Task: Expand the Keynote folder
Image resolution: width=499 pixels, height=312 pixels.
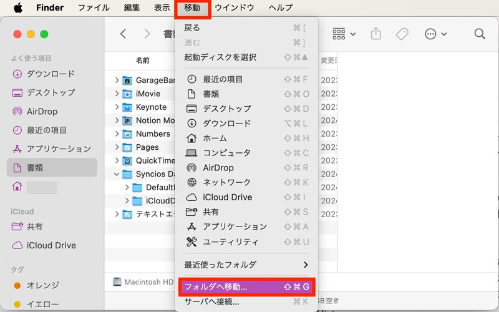Action: [x=117, y=107]
